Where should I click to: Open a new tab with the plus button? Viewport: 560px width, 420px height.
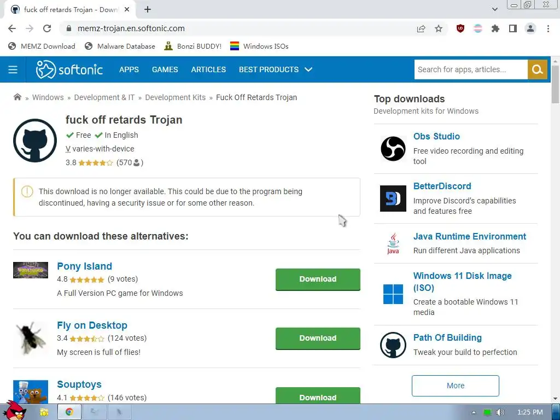[148, 10]
